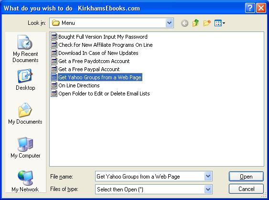Create a new folder
The height and width of the screenshot is (200, 269).
(x=207, y=23)
